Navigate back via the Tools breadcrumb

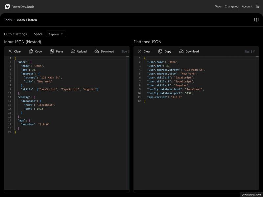tap(8, 20)
